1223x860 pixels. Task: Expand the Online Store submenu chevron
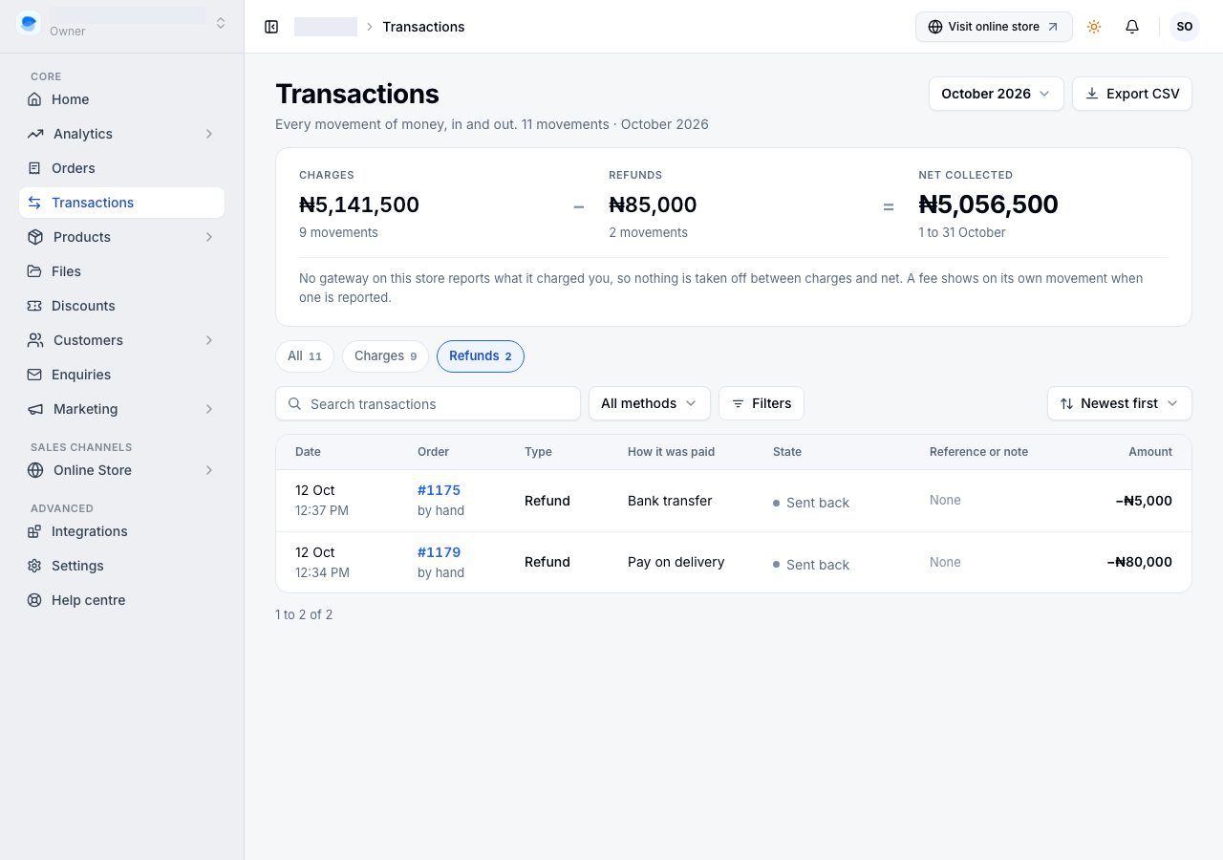point(209,470)
